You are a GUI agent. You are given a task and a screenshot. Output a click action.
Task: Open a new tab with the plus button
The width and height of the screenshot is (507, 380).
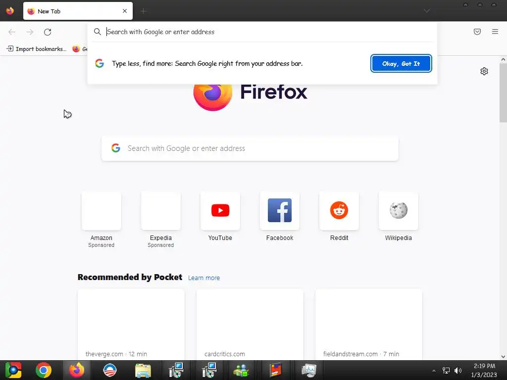[143, 11]
